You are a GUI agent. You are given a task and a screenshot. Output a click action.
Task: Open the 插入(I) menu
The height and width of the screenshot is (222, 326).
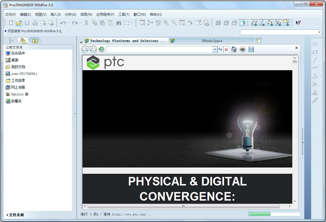tap(55, 15)
